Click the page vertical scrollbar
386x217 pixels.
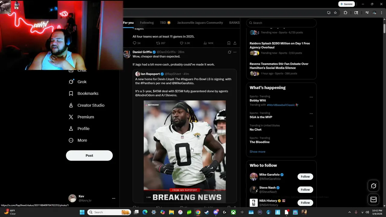pyautogui.click(x=384, y=29)
